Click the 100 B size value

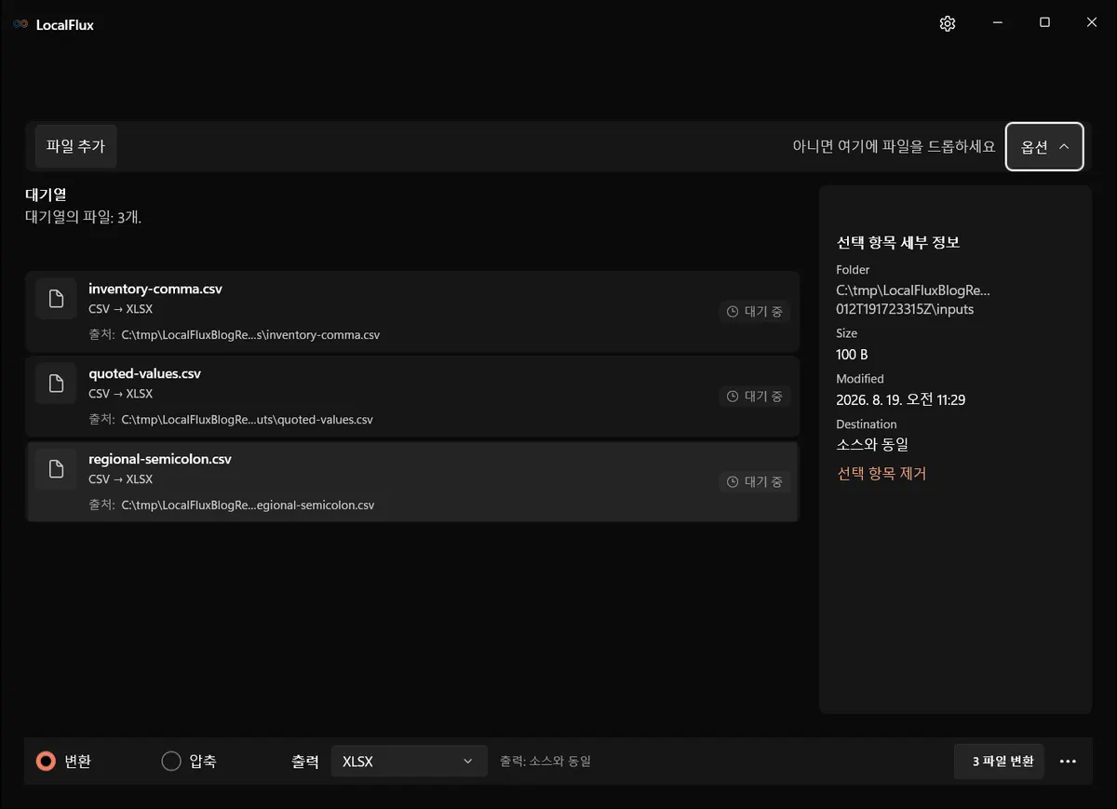852,355
